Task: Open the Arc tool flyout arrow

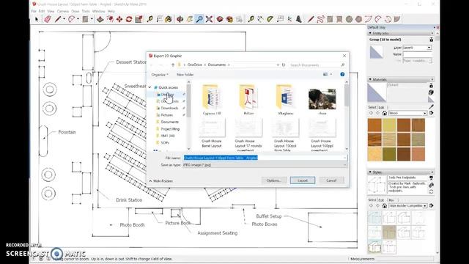Action: point(78,20)
